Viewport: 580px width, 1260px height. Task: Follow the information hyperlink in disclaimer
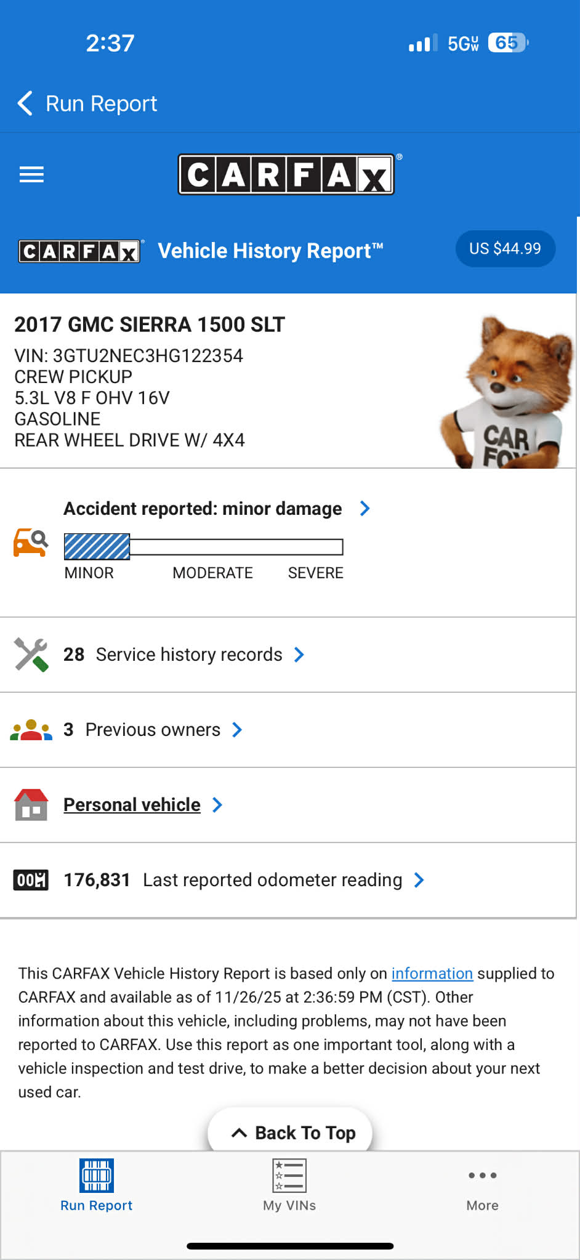[432, 974]
